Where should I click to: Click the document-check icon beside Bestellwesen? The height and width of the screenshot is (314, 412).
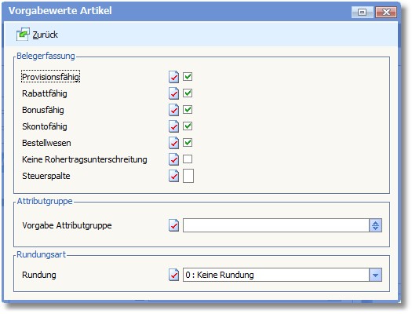click(x=173, y=143)
